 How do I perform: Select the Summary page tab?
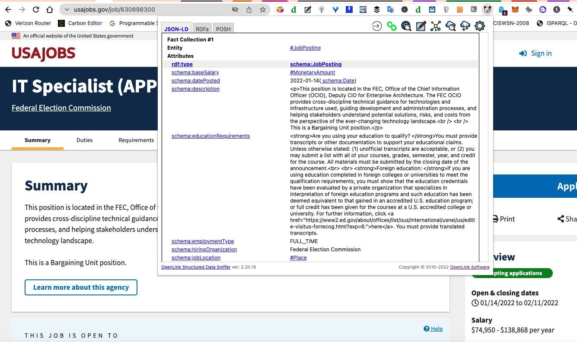point(38,140)
